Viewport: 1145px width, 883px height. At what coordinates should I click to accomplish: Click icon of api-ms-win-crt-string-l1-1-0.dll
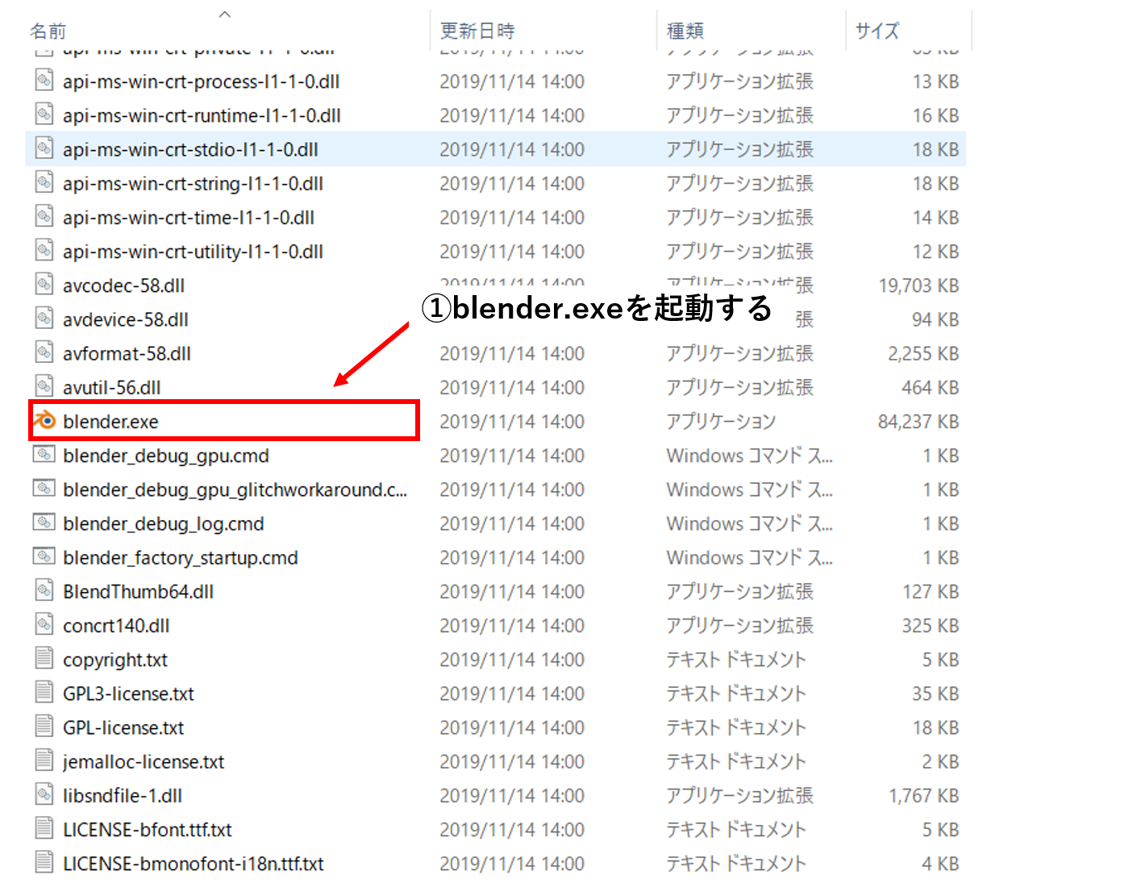(x=44, y=182)
